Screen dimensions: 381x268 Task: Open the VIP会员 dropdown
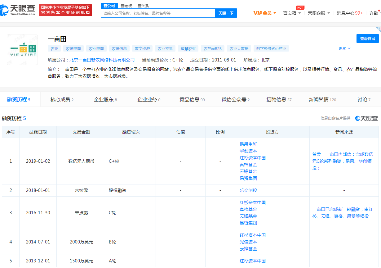click(265, 13)
